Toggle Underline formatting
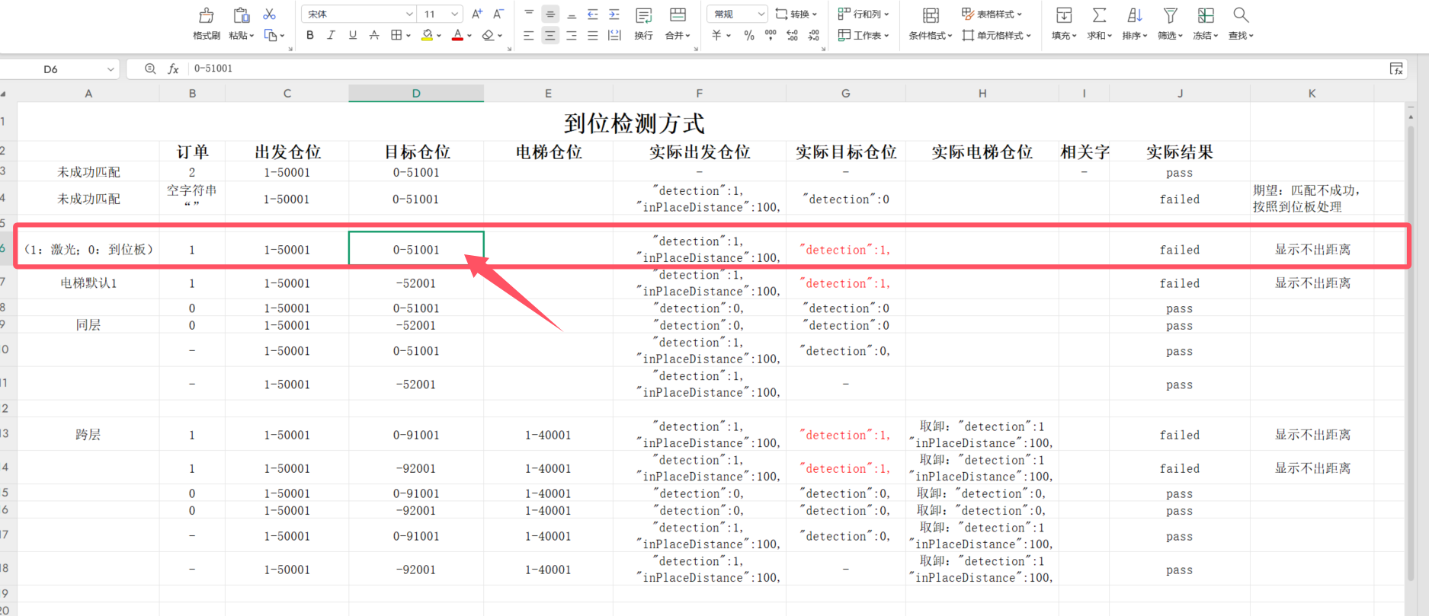Image resolution: width=1429 pixels, height=616 pixels. [x=352, y=35]
